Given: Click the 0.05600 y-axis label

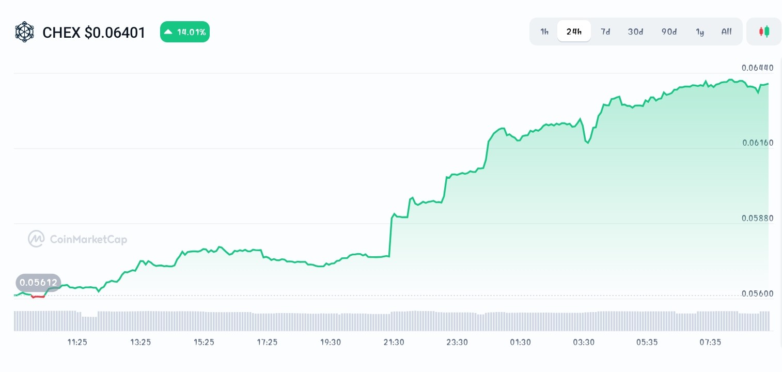Looking at the screenshot, I should pos(757,293).
